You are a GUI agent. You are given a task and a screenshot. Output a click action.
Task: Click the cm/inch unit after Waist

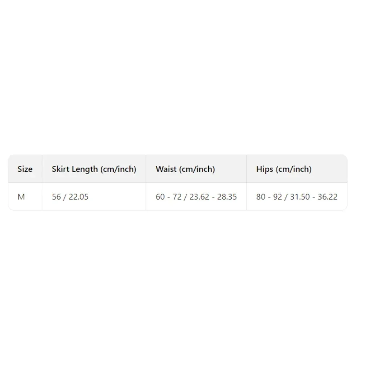coord(197,169)
